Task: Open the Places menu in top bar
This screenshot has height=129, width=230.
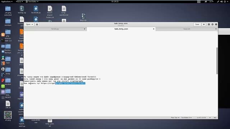Action: pos(19,1)
